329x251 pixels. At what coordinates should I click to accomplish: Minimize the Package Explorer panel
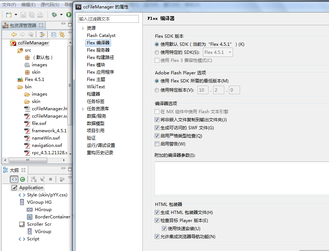coord(63,24)
